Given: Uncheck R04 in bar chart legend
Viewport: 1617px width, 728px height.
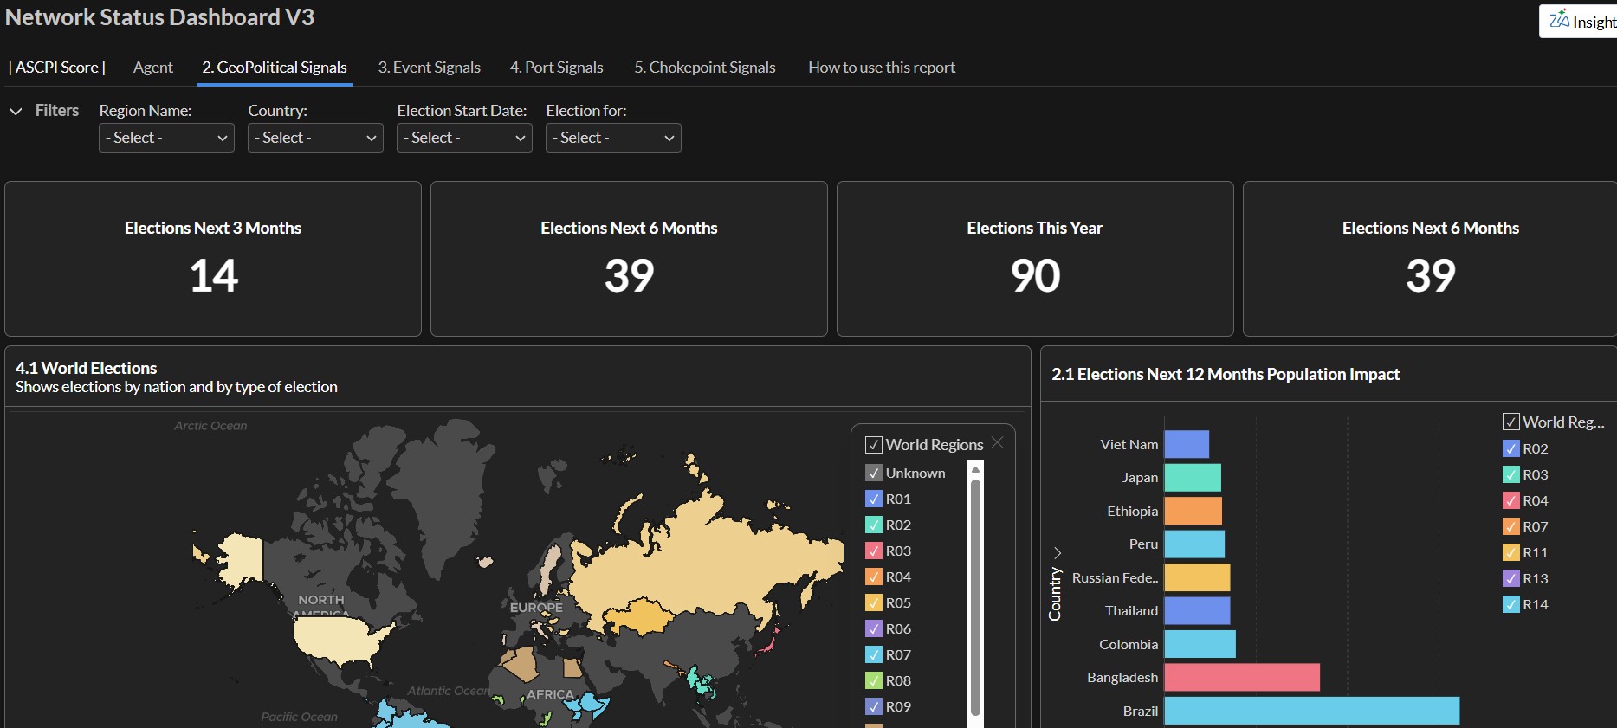Looking at the screenshot, I should point(1511,500).
